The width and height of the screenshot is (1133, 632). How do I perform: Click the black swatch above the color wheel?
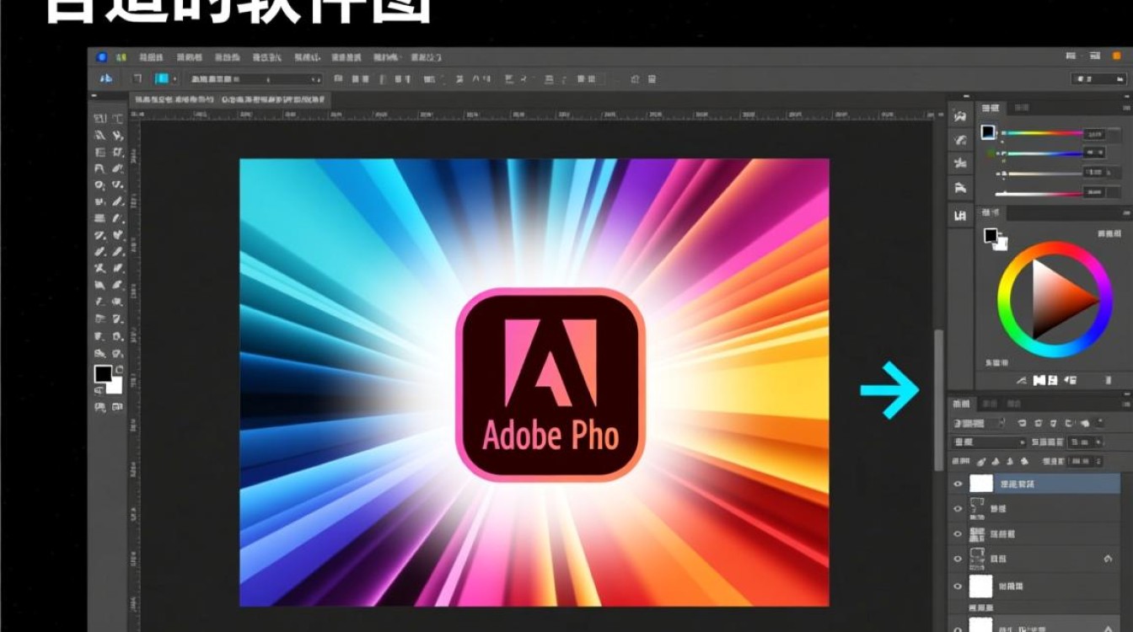tap(991, 236)
